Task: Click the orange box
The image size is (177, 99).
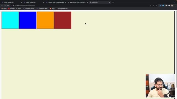Action: [x=45, y=20]
